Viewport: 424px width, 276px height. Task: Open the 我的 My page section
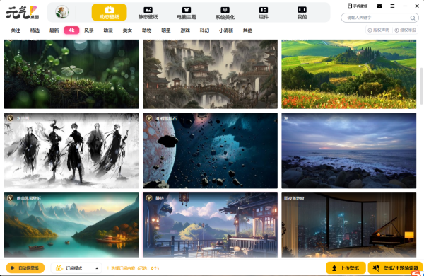click(302, 13)
